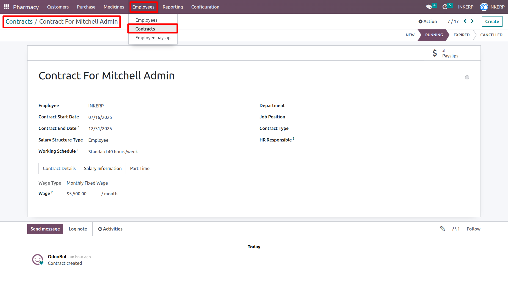Select Employee payslip menu entry
The image size is (508, 286).
[x=153, y=38]
